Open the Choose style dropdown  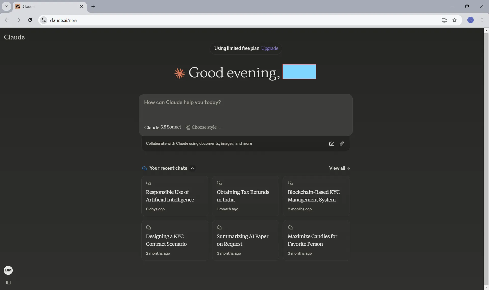(x=203, y=127)
